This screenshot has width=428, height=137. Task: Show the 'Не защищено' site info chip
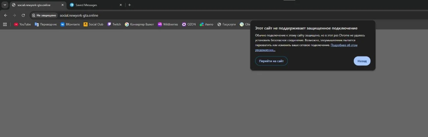[x=44, y=15]
